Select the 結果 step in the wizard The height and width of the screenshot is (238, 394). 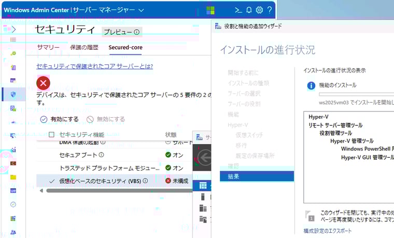257,176
